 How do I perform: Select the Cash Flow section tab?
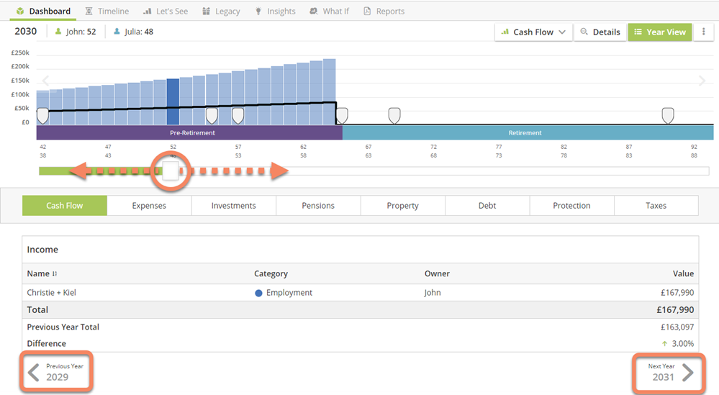point(65,206)
